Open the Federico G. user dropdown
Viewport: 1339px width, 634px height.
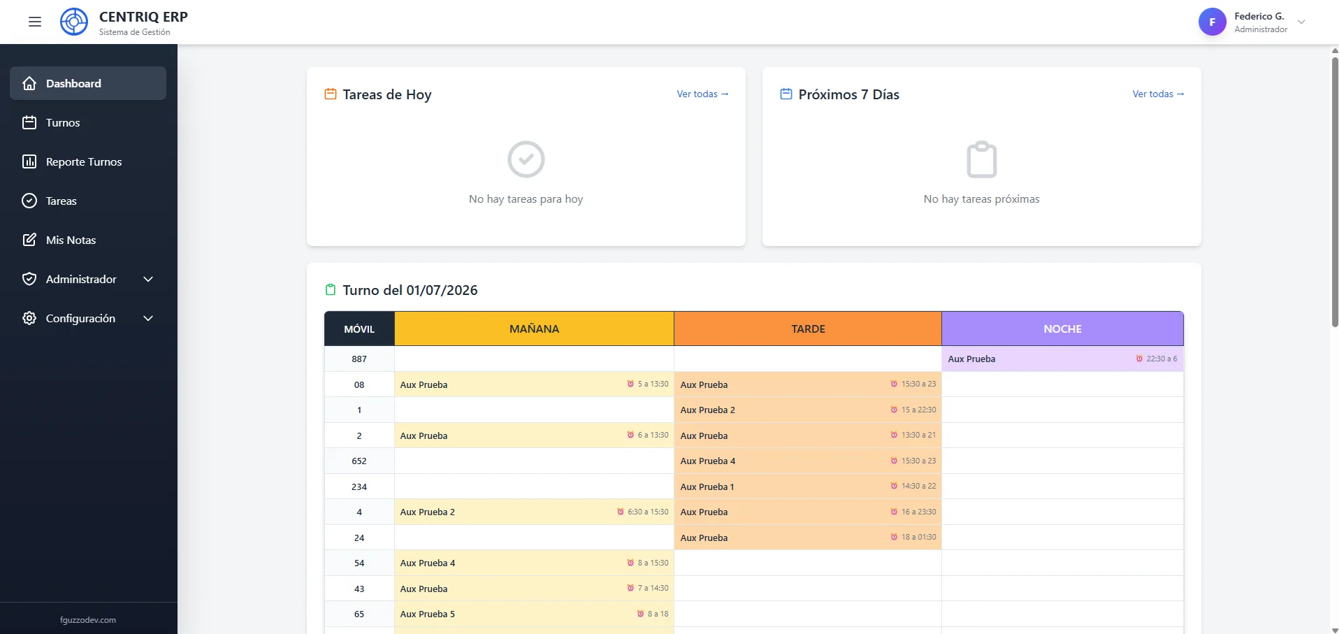pyautogui.click(x=1301, y=22)
